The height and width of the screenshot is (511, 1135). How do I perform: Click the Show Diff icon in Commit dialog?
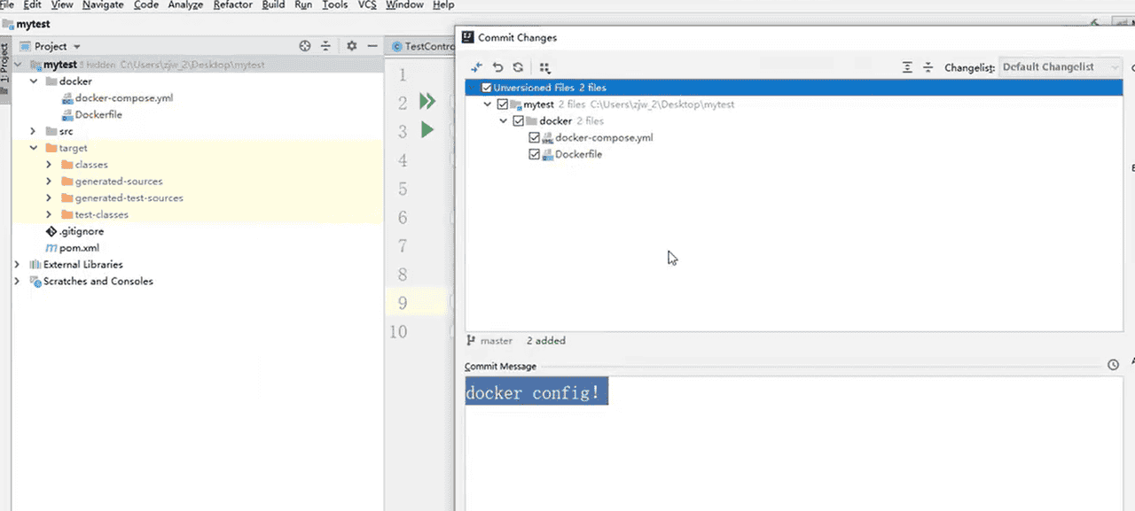475,66
